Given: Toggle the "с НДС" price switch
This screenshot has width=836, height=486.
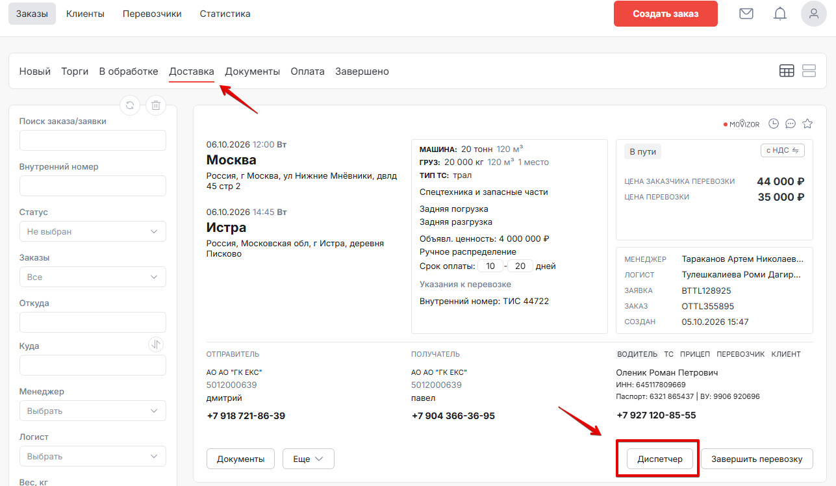Looking at the screenshot, I should click(783, 150).
